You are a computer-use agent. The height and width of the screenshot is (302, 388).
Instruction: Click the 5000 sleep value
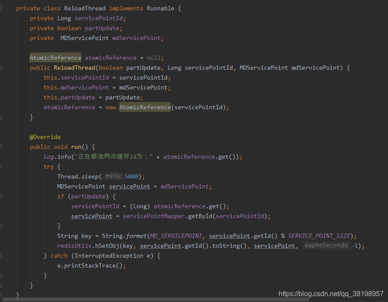coord(131,176)
